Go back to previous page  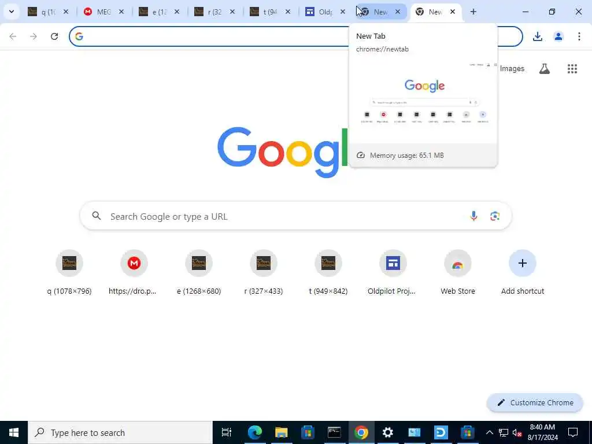[13, 36]
